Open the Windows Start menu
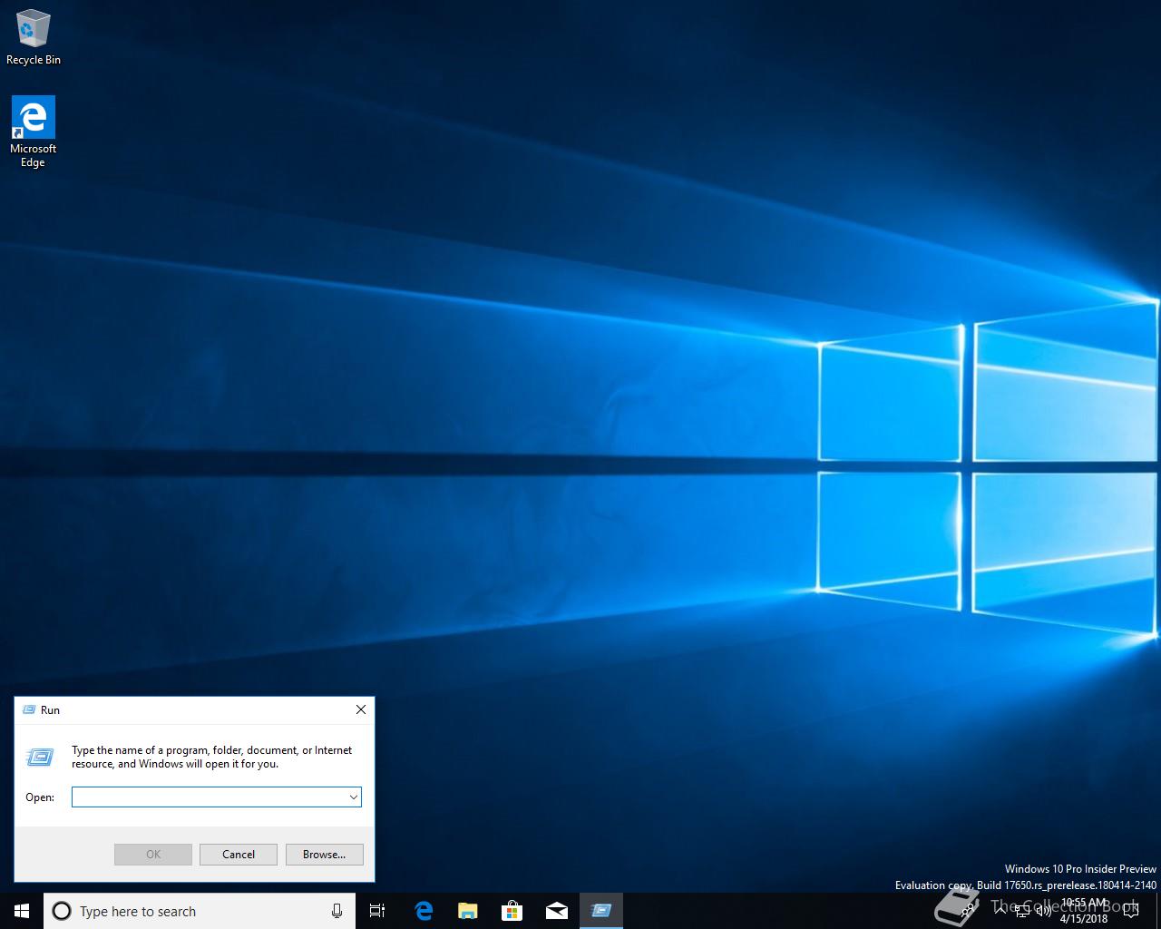Image resolution: width=1161 pixels, height=929 pixels. (x=22, y=911)
